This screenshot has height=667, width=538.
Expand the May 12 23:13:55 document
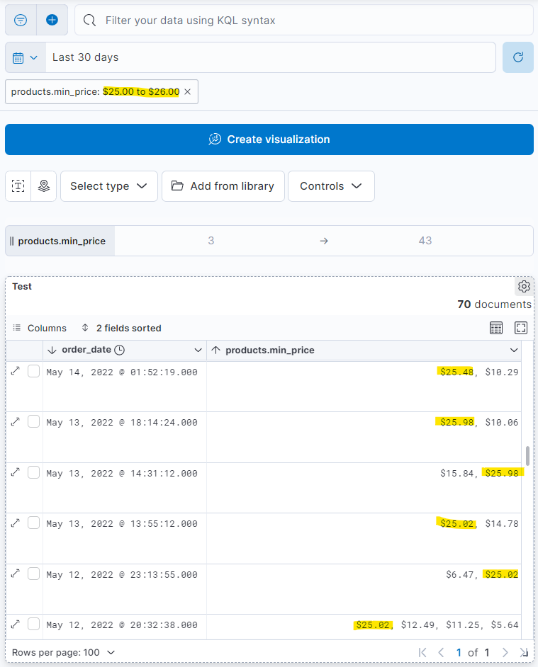pos(16,574)
